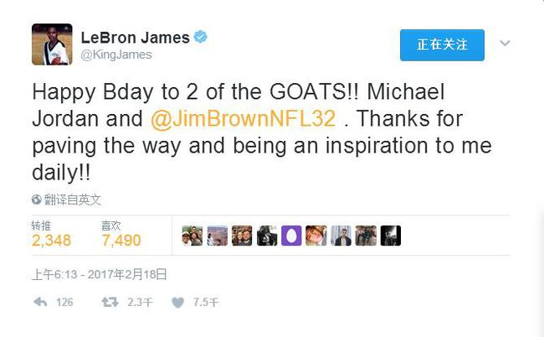Click 翻译自英文 translate link
This screenshot has width=544, height=337.
coord(73,200)
